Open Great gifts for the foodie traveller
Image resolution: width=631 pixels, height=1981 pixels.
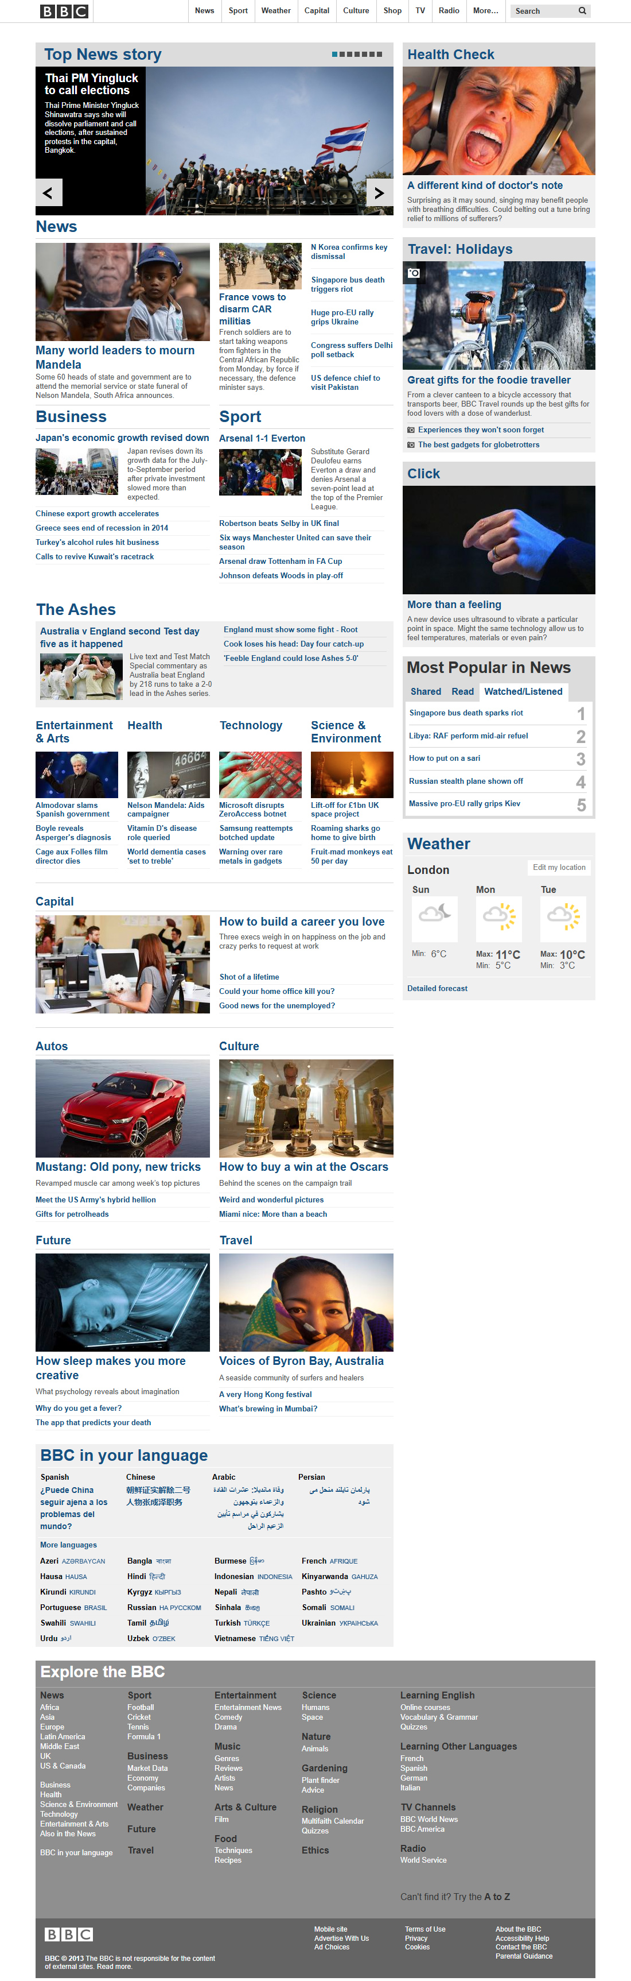[x=489, y=380]
